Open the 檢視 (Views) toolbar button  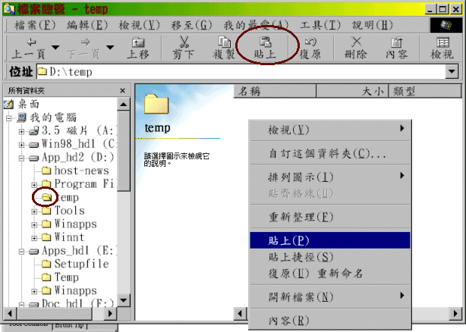pyautogui.click(x=442, y=42)
